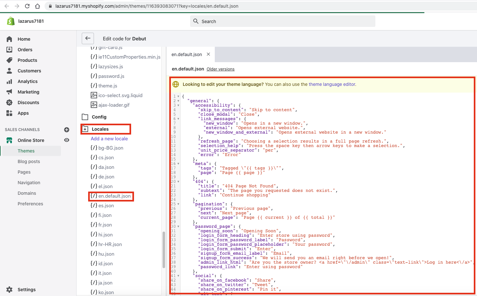Open the theme language editor link
Screen dimensions: 477x296
[x=332, y=84]
